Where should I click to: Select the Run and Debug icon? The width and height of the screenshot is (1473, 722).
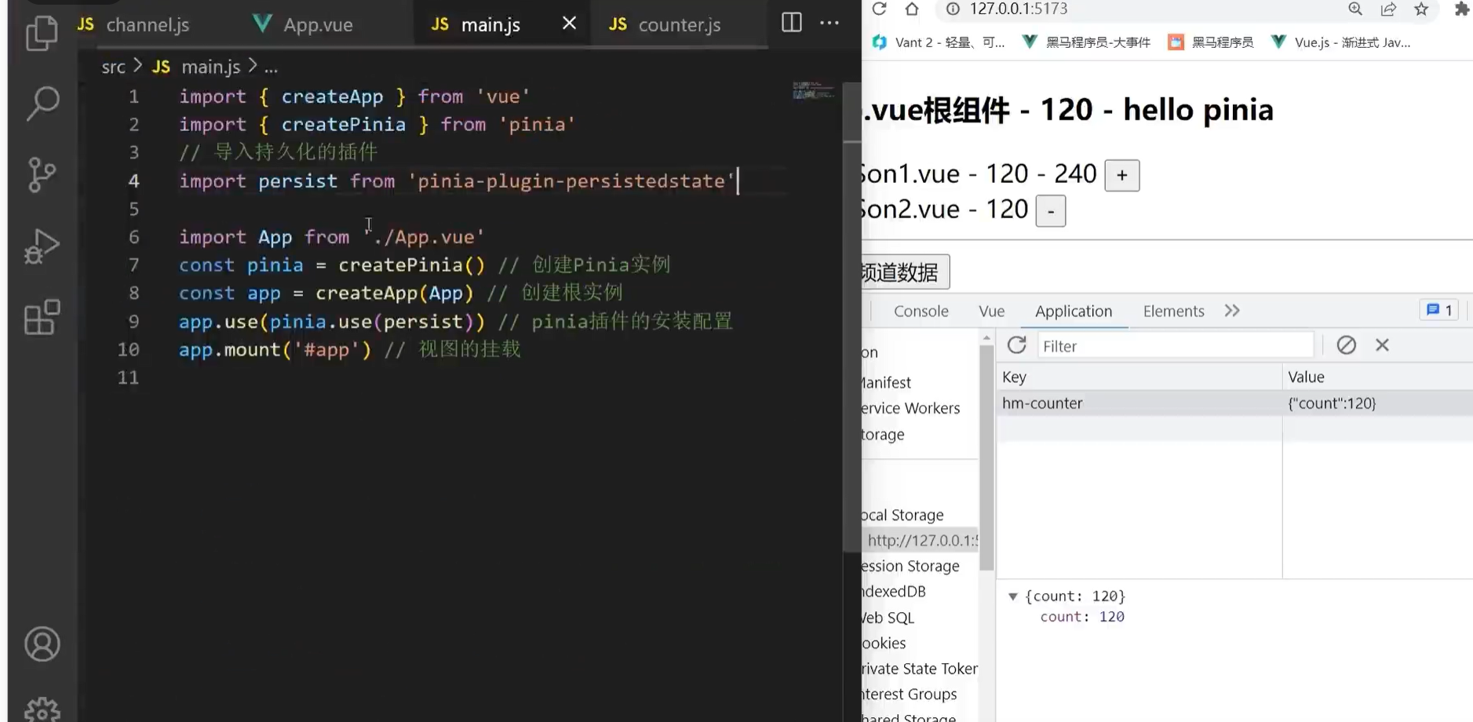coord(42,246)
